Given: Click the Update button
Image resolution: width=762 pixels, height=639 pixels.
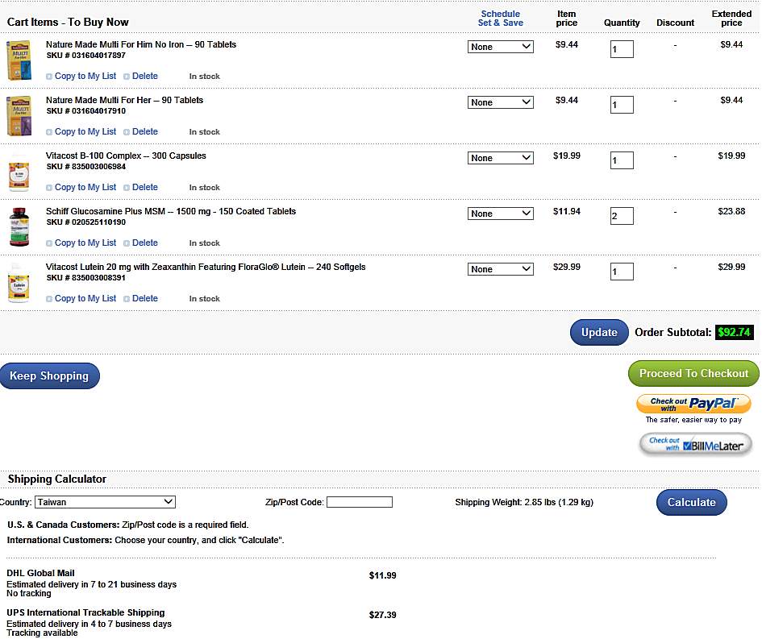Looking at the screenshot, I should coord(599,333).
